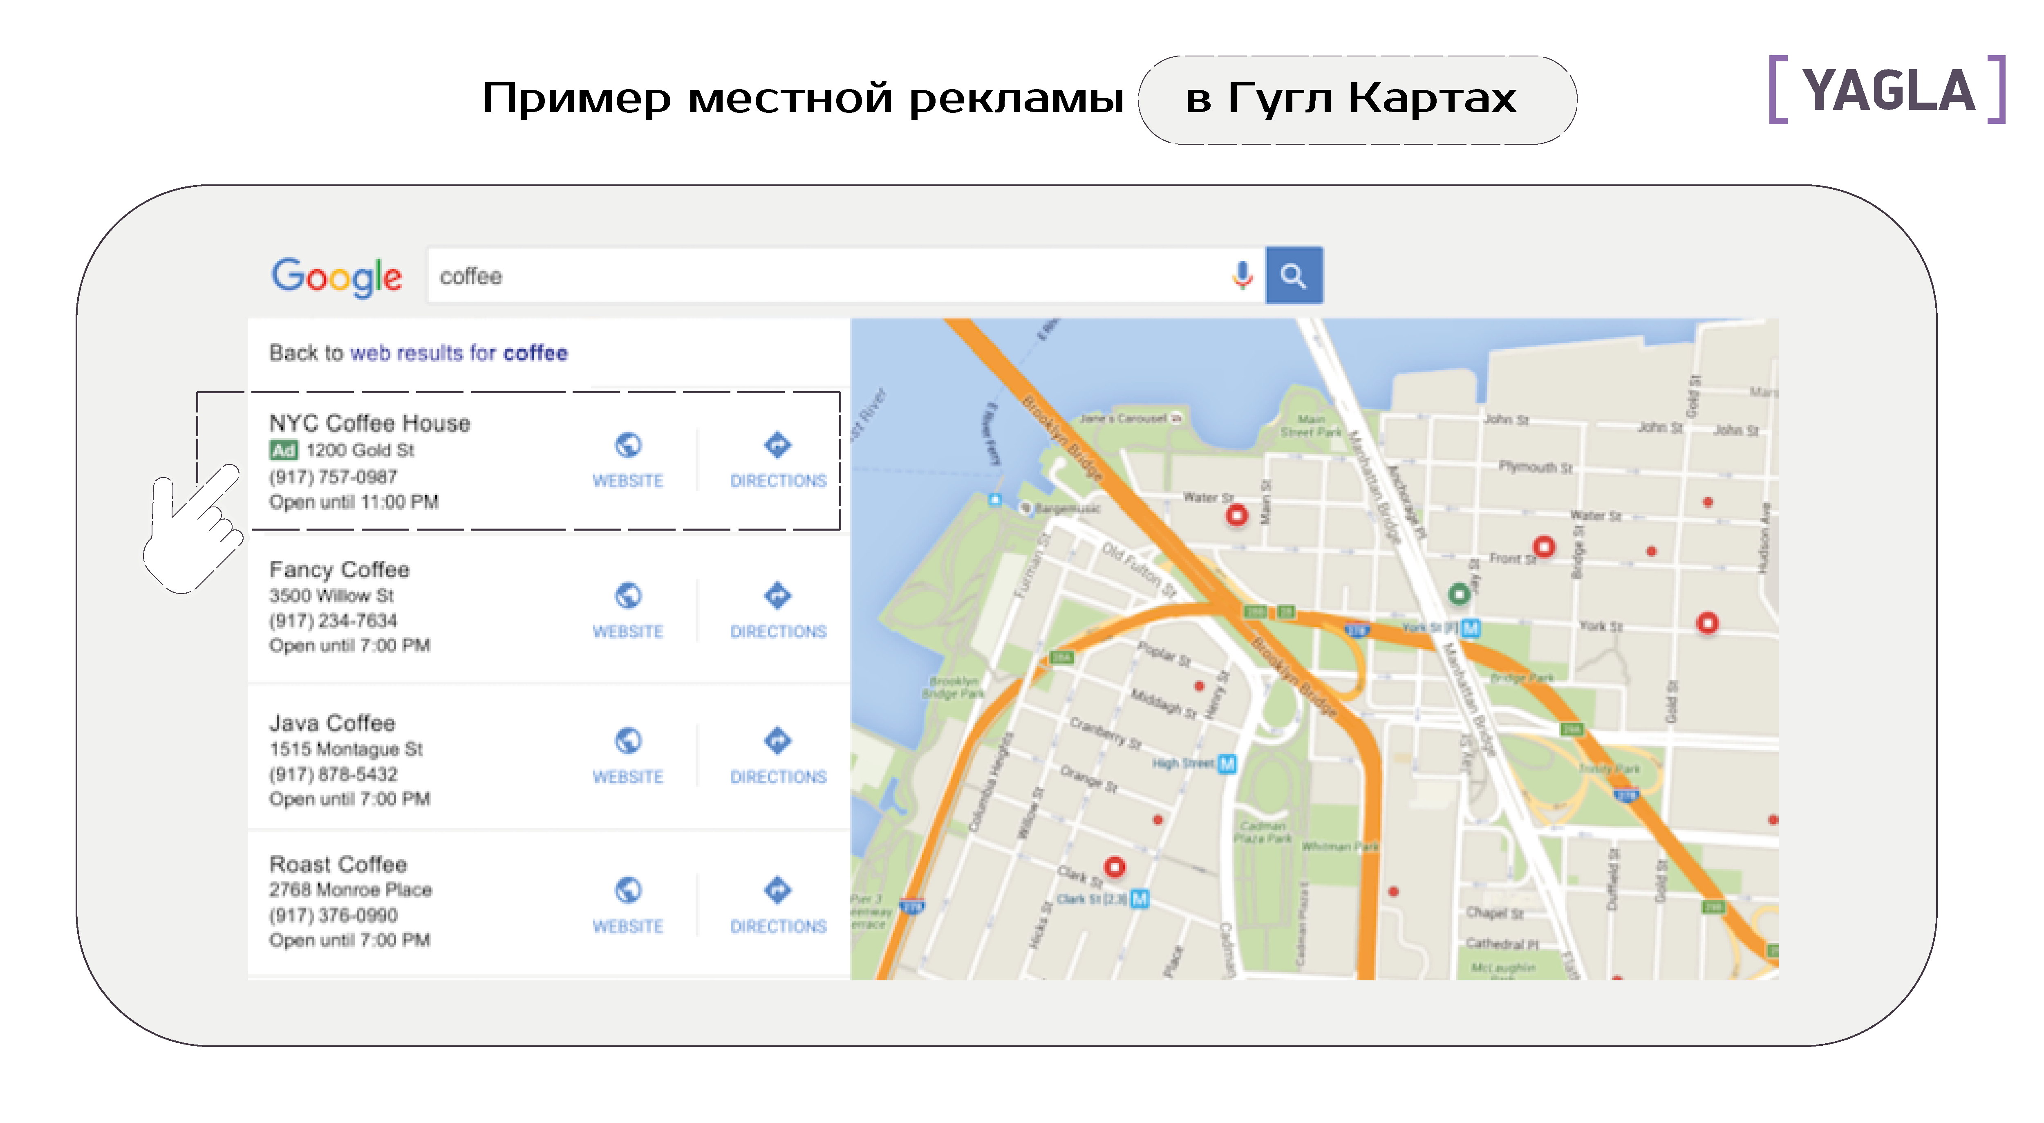Open Roast Coffee website globe icon
Screen dimensions: 2044x1123
628,890
